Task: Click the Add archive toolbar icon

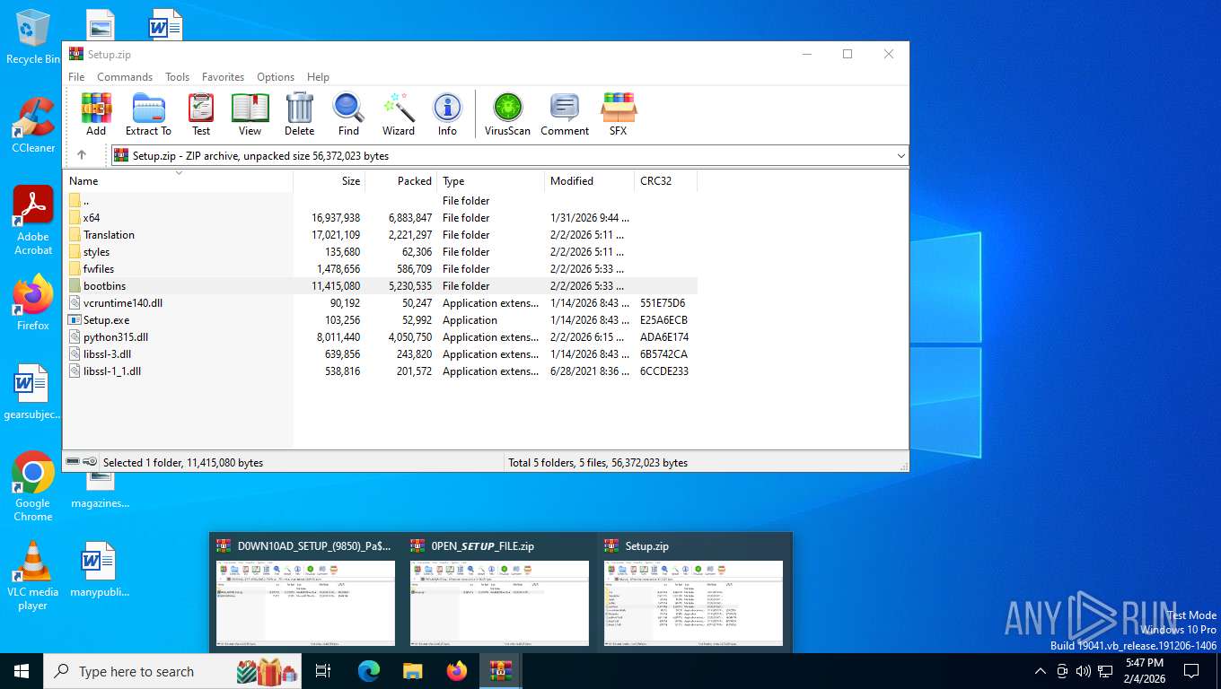Action: click(96, 114)
